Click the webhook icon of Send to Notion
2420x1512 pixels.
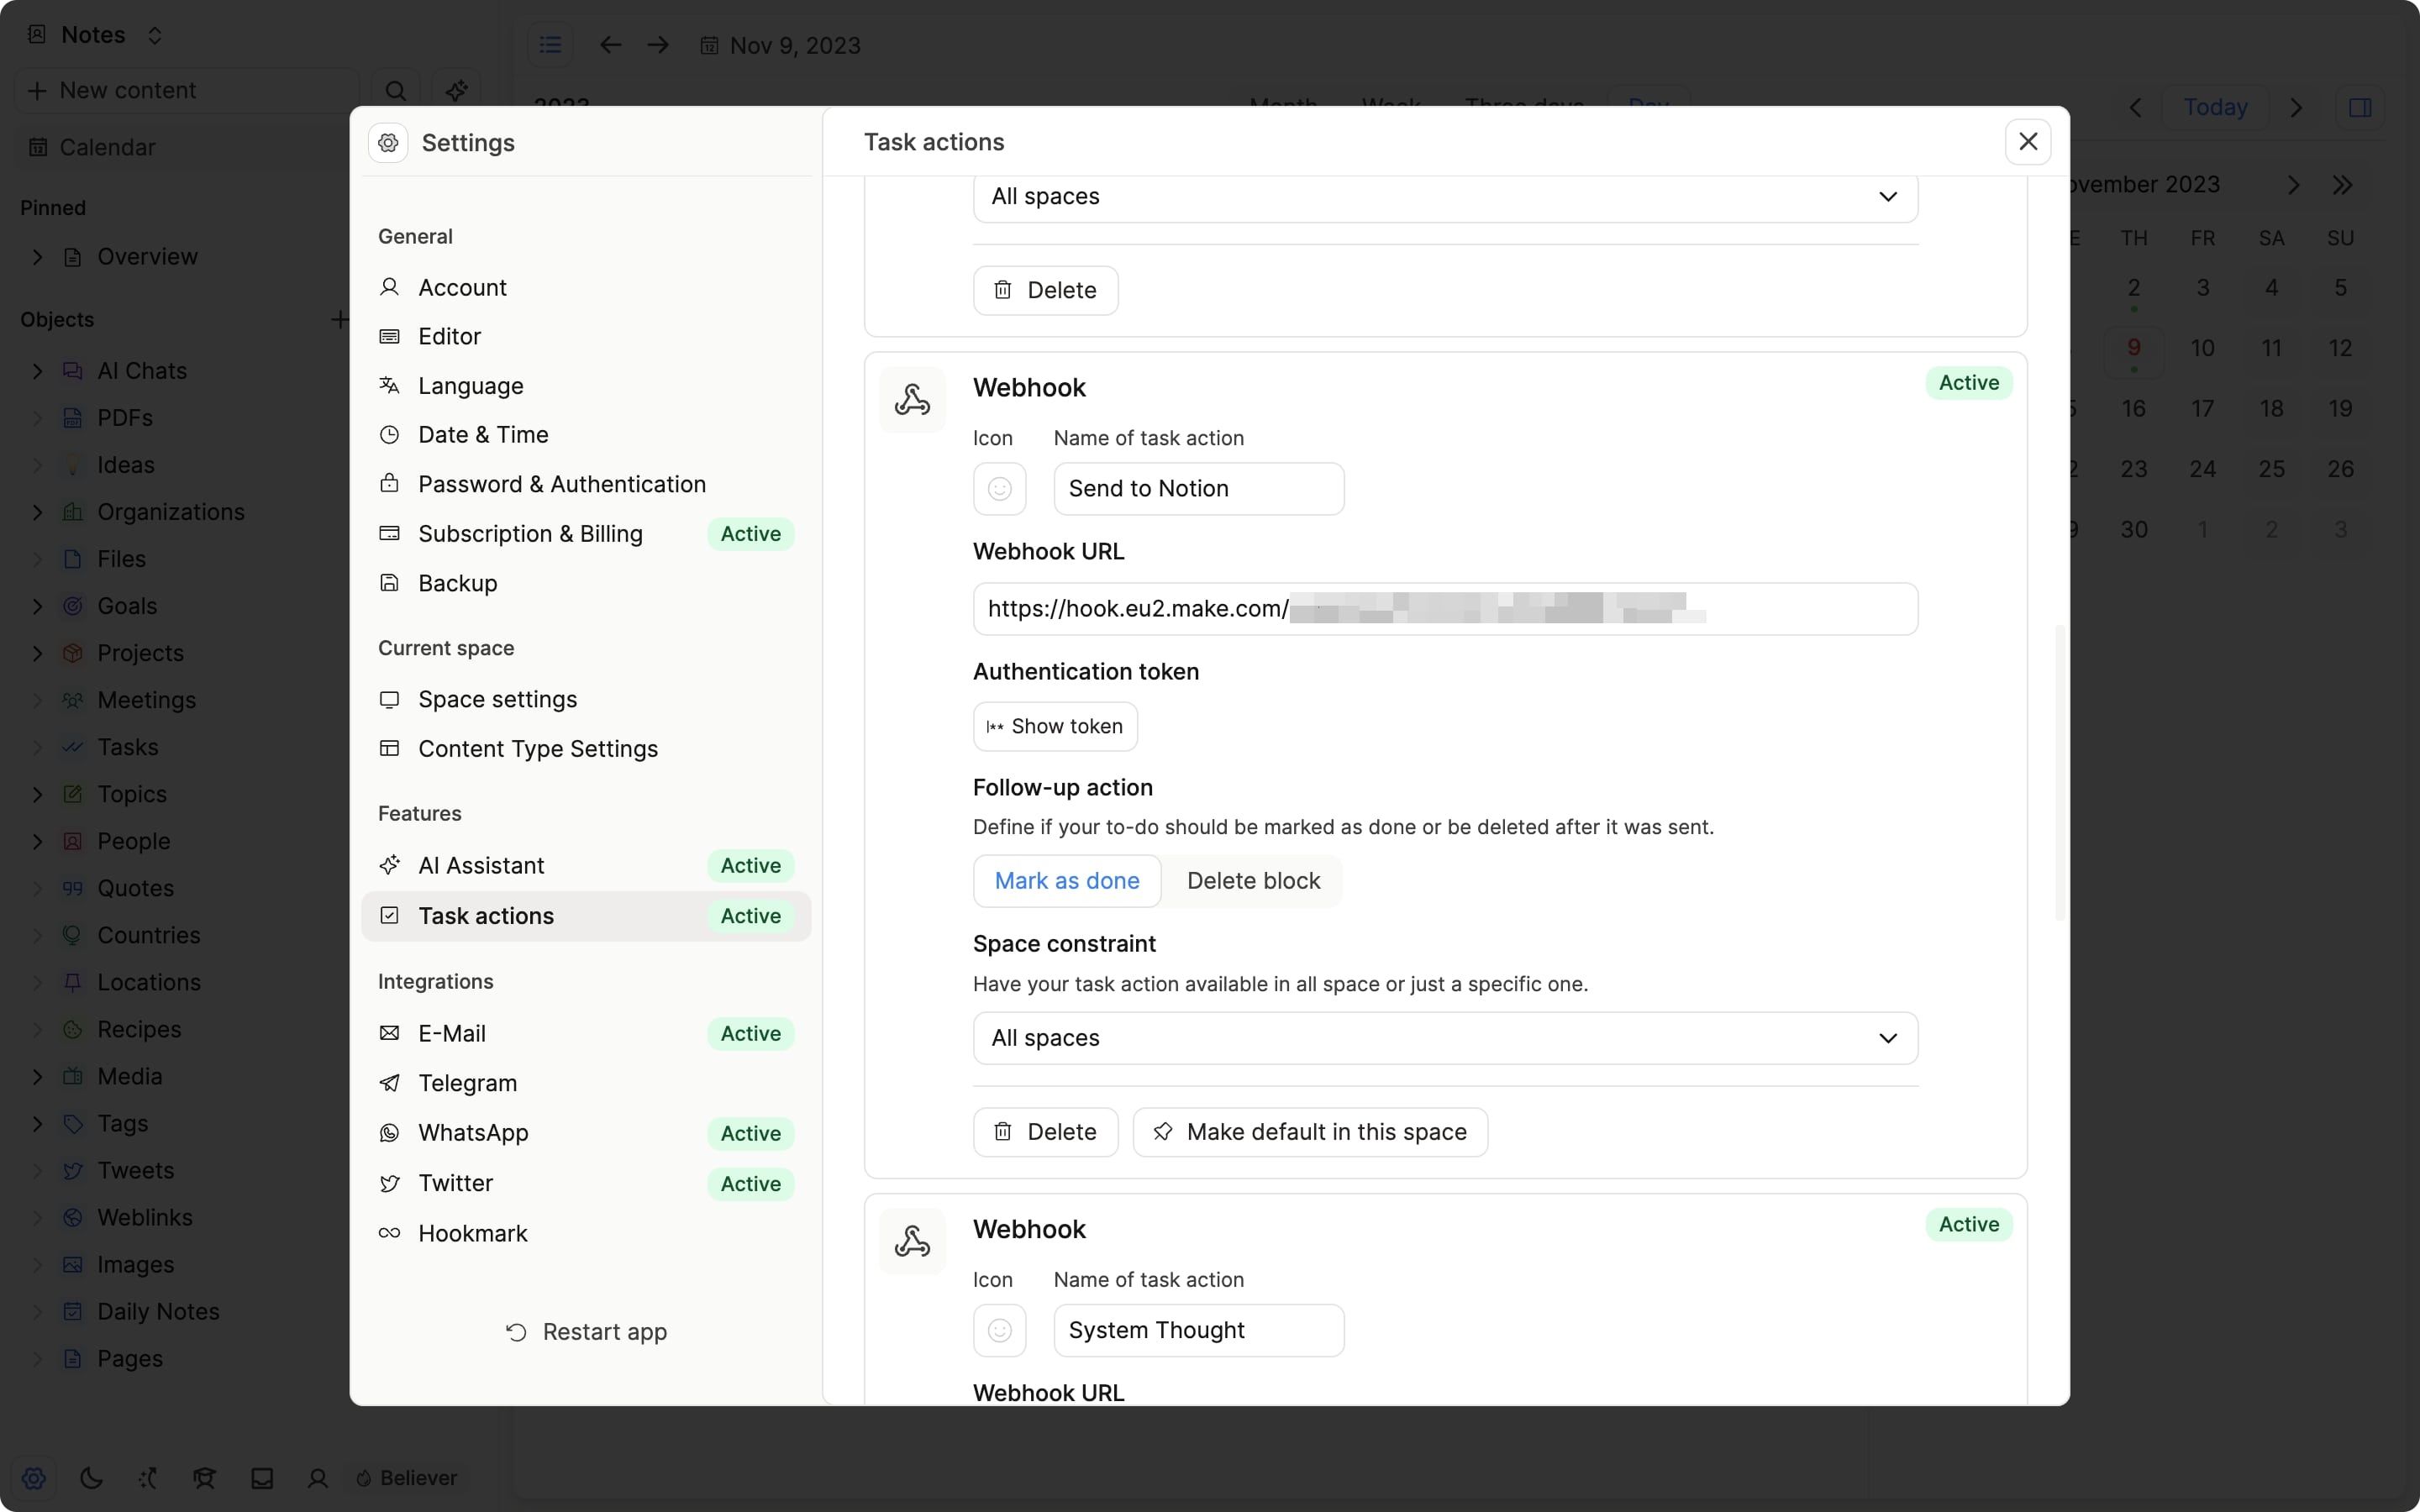click(912, 399)
